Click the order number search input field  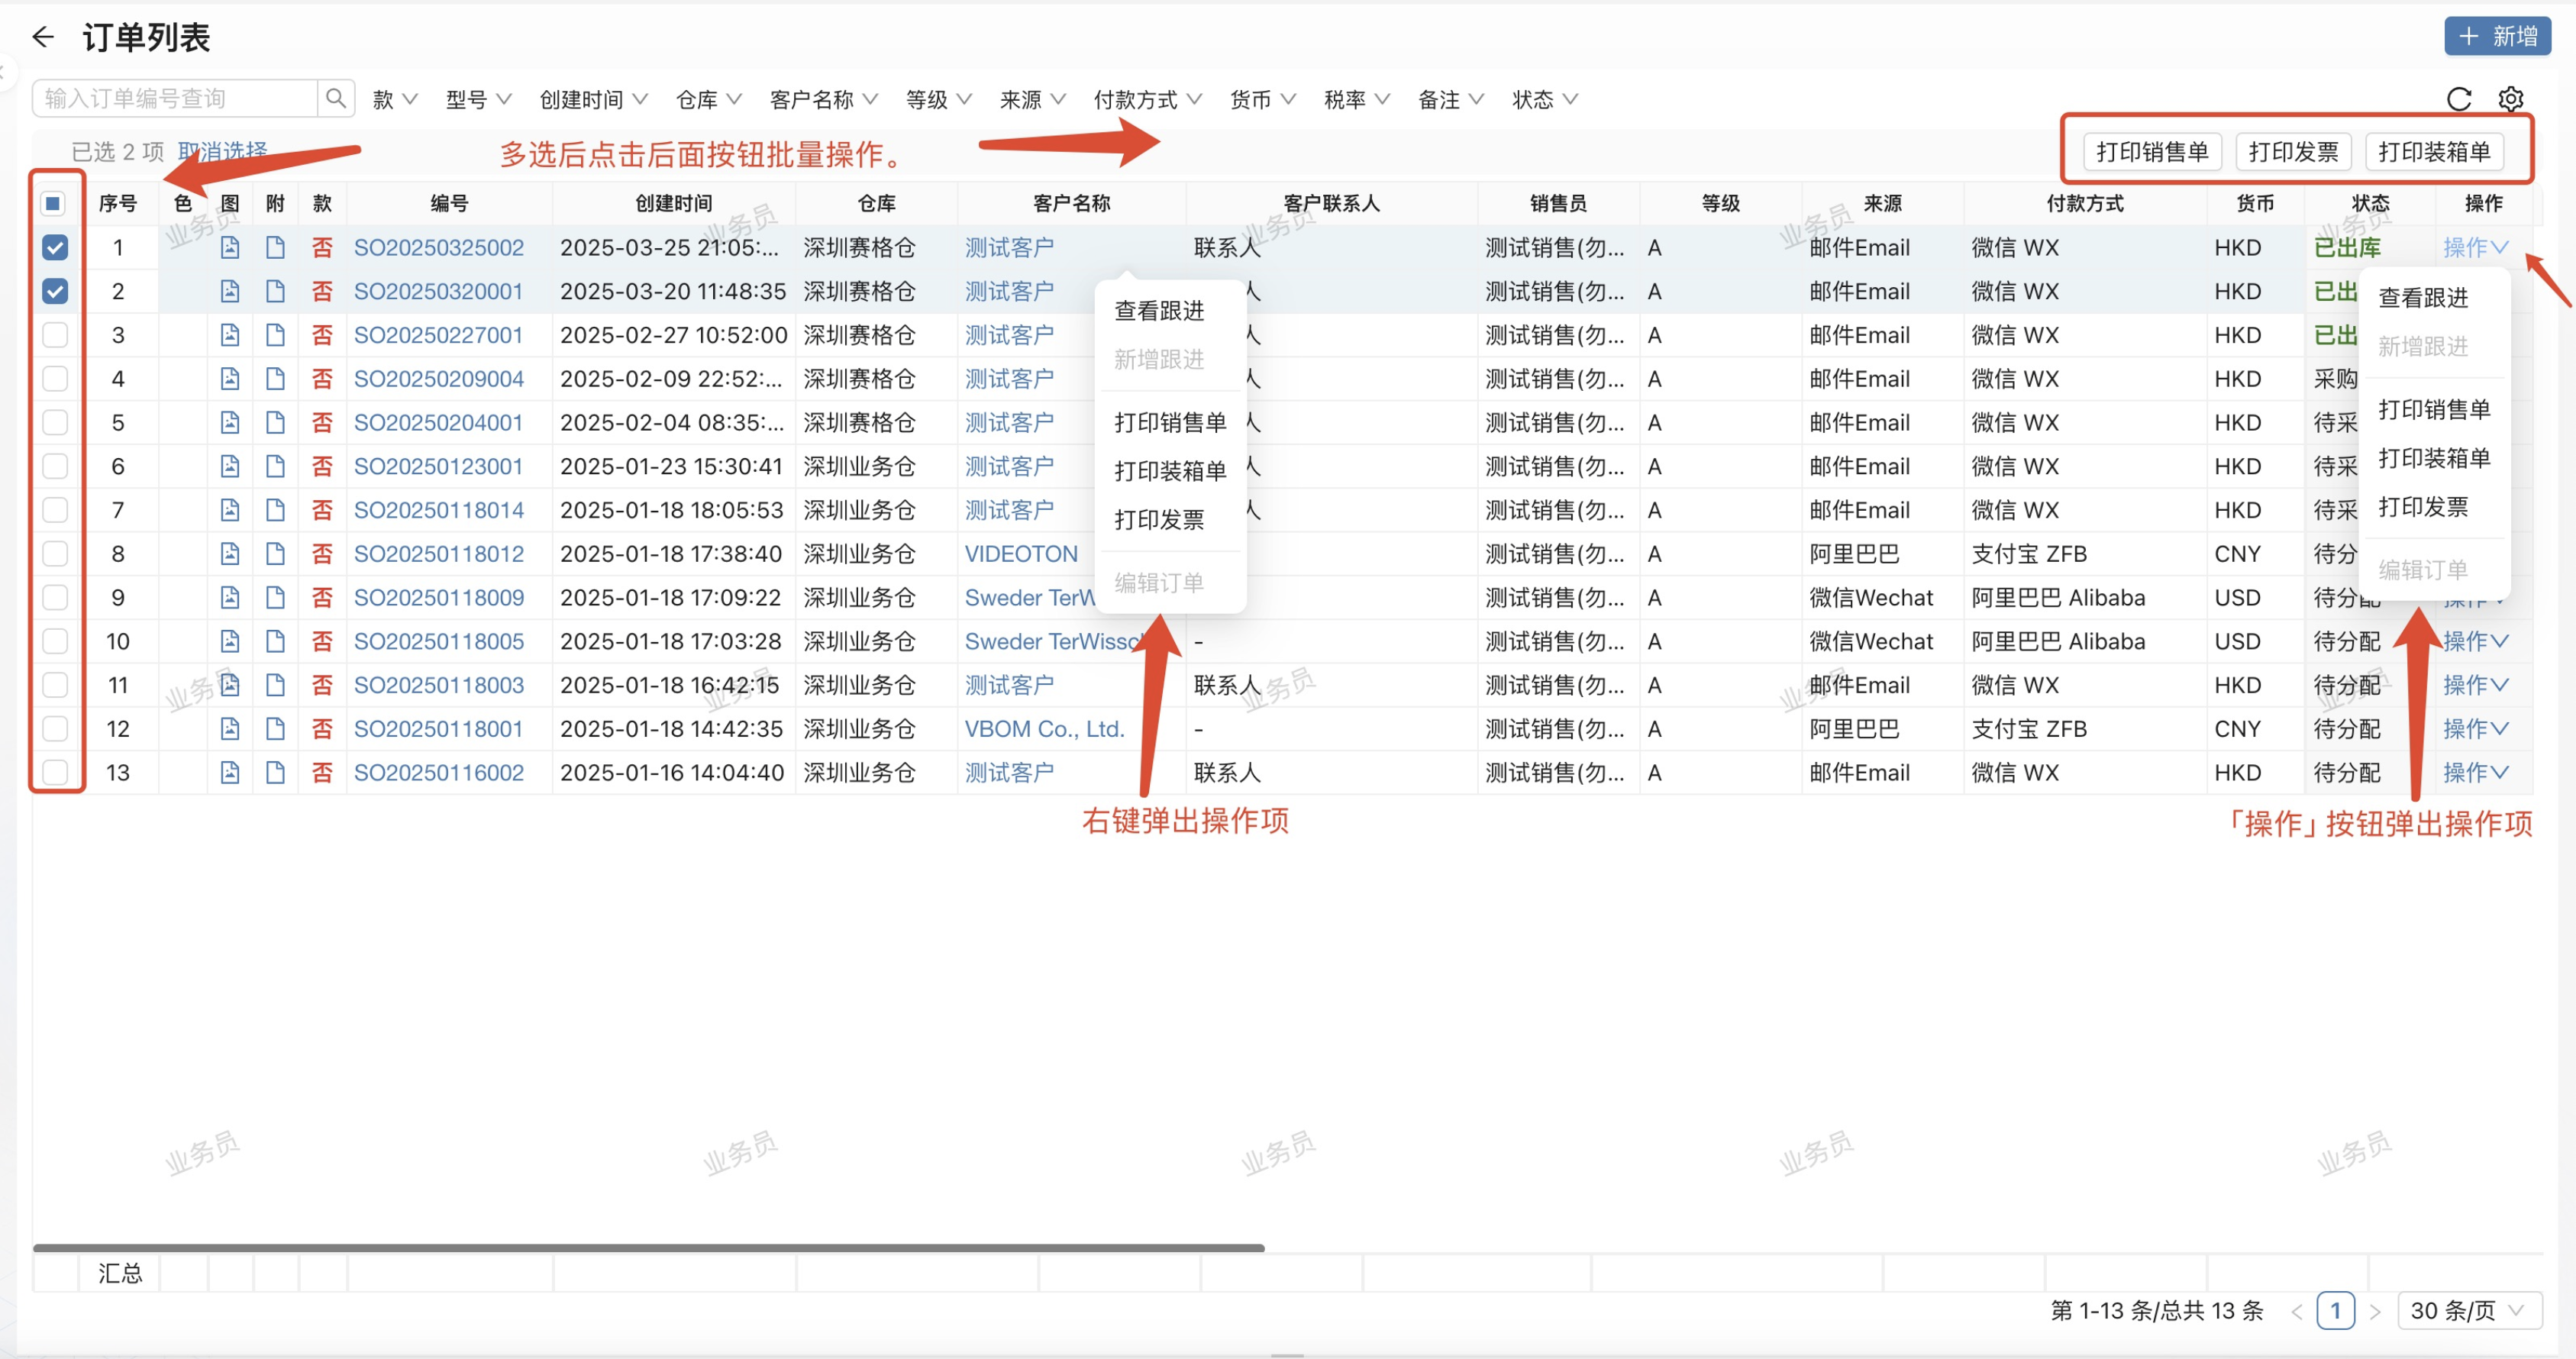click(x=175, y=97)
